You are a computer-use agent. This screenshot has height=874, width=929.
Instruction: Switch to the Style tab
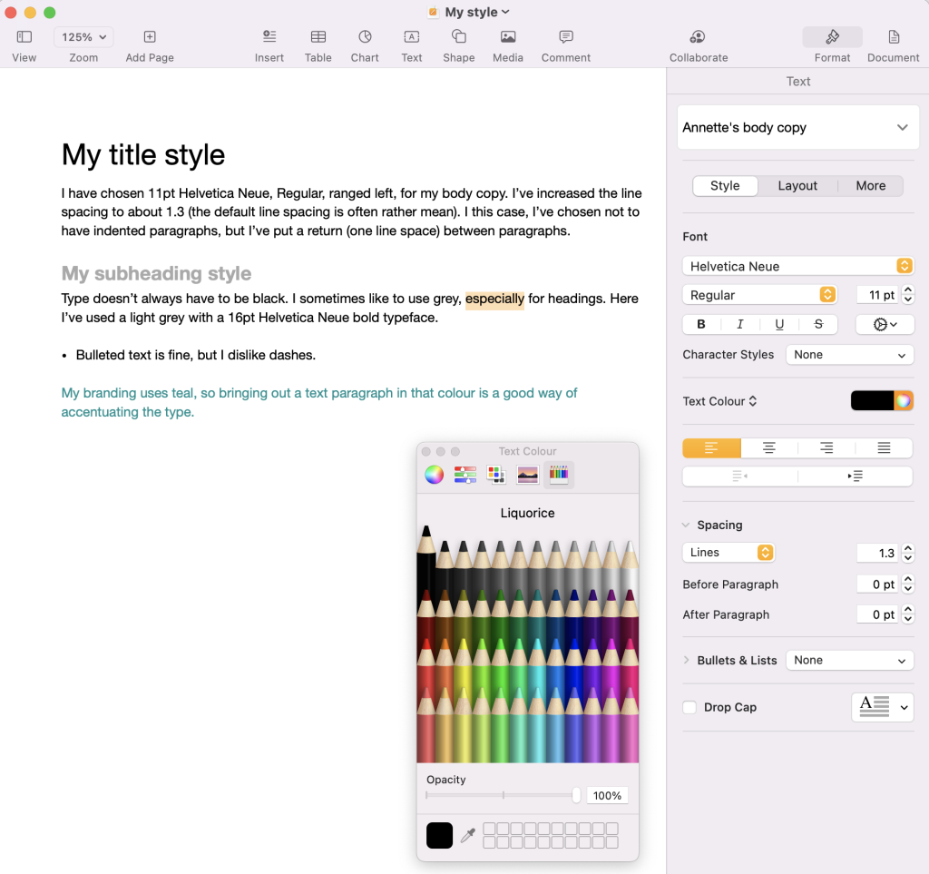tap(725, 185)
